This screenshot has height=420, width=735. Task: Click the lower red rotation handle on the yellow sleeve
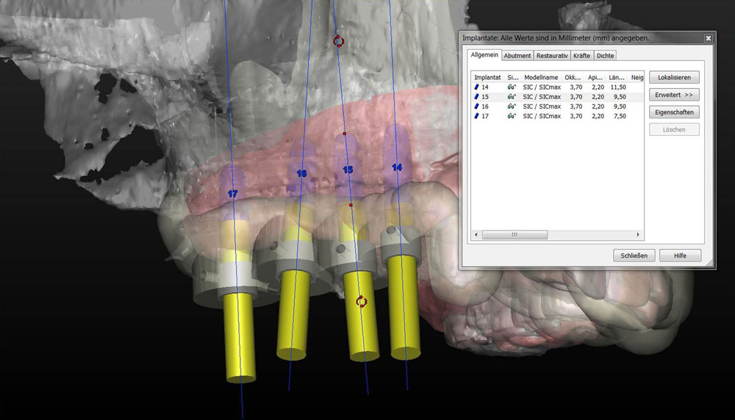click(x=361, y=301)
